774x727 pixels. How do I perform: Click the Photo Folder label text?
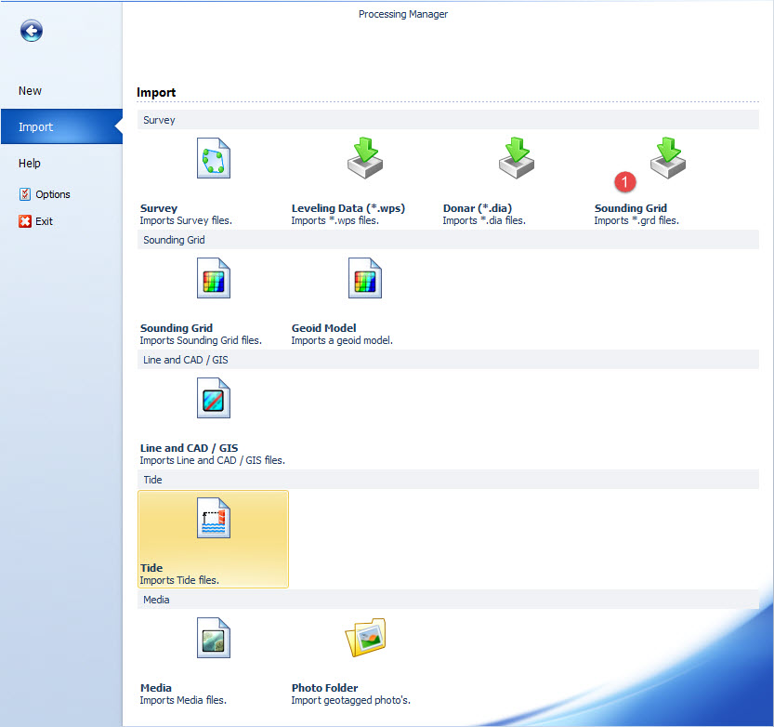(x=324, y=689)
